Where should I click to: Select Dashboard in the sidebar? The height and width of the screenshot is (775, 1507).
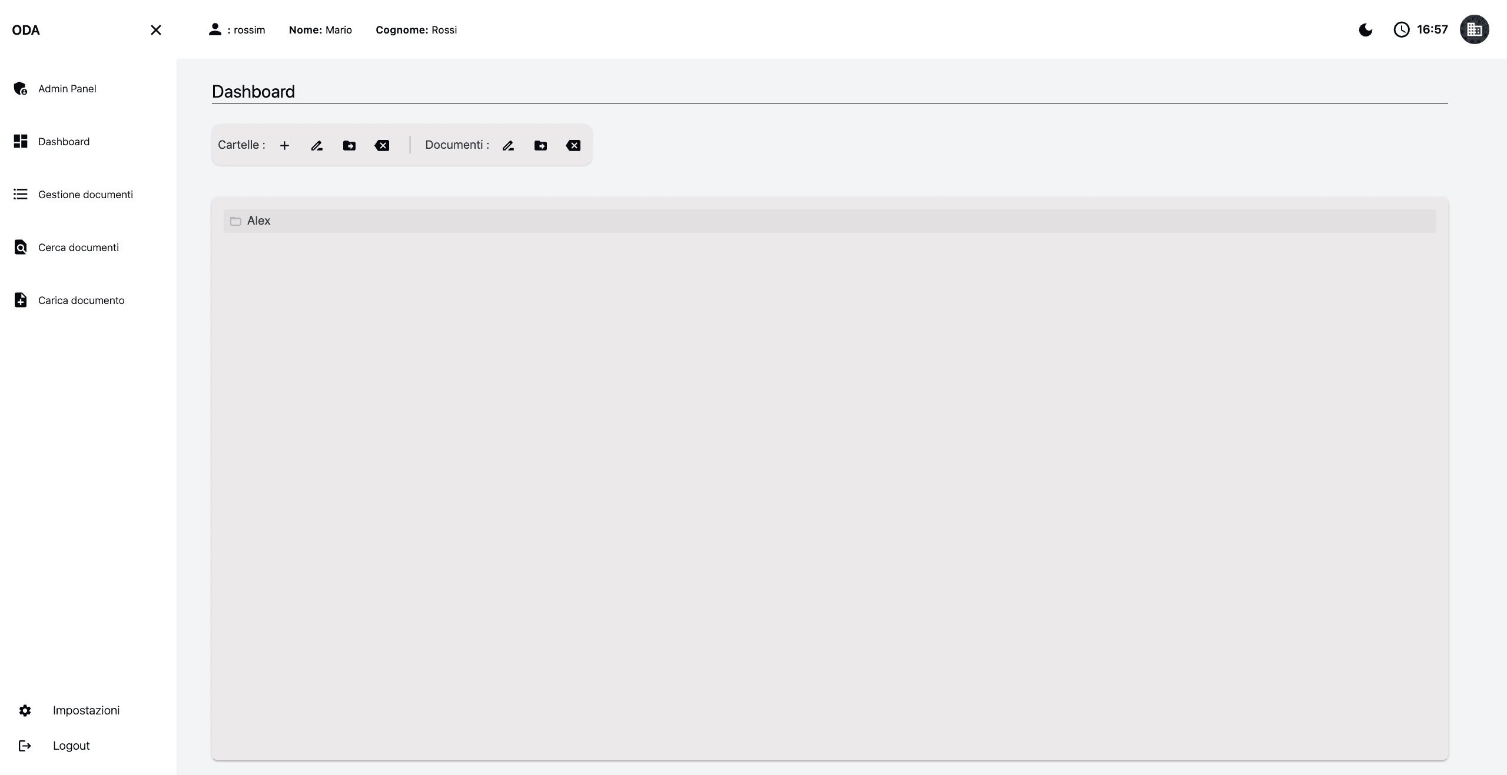coord(64,142)
